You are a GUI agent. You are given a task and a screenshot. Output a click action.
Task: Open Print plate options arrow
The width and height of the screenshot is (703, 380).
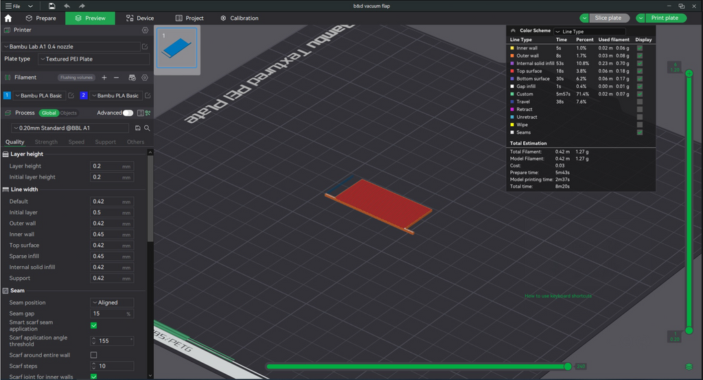641,18
